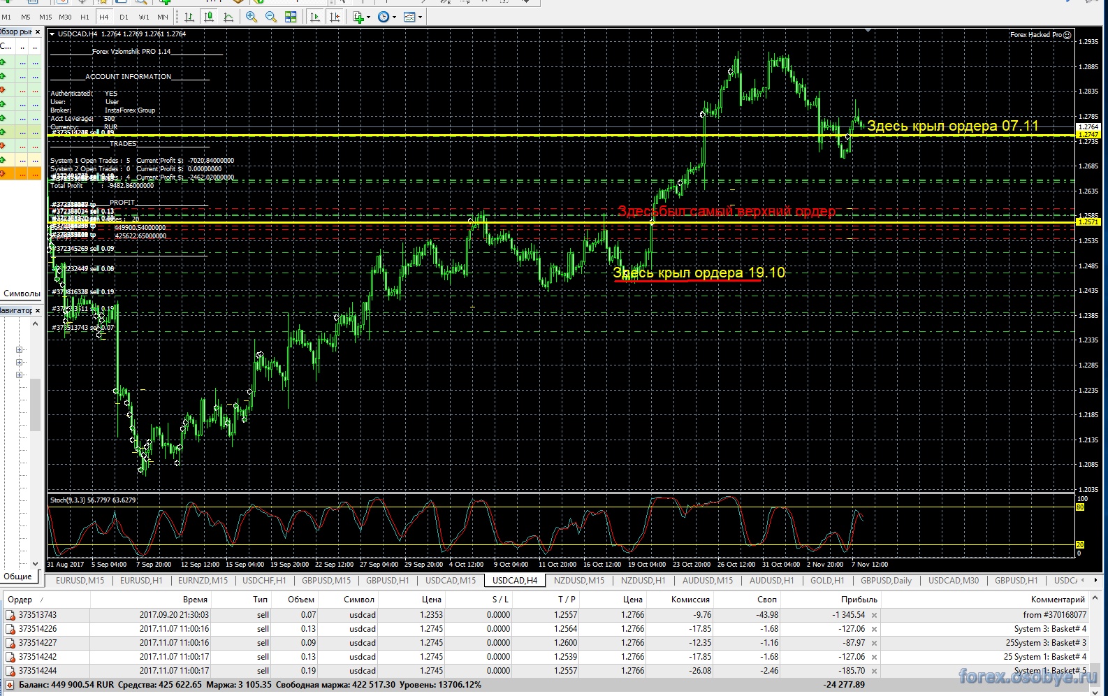Select the W1 timeframe
This screenshot has height=696, width=1108.
(143, 17)
